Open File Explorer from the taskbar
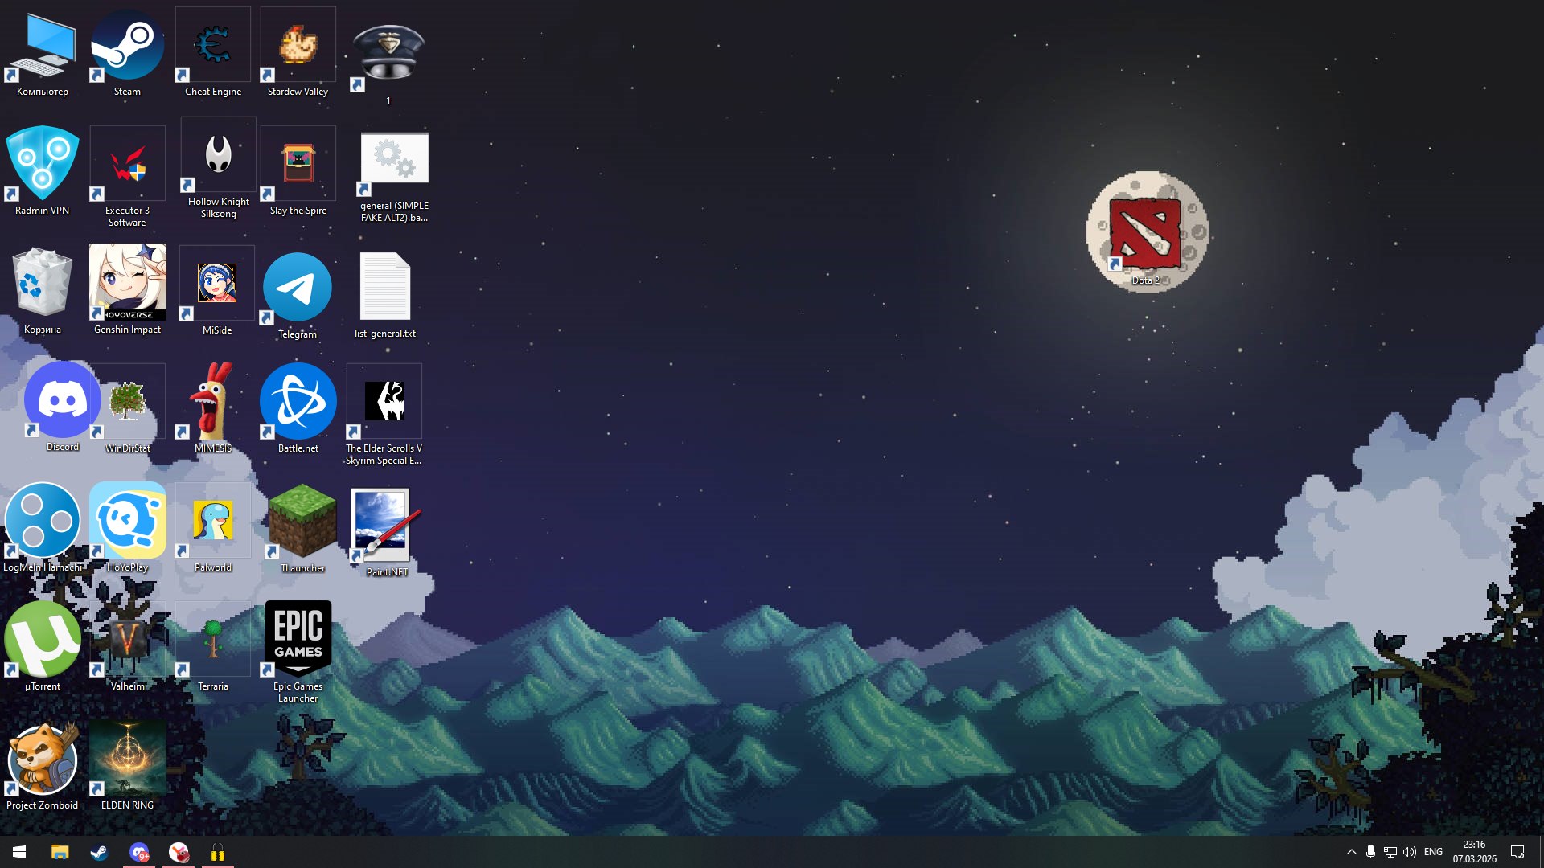Screen dimensions: 1544x868 pos(60,852)
